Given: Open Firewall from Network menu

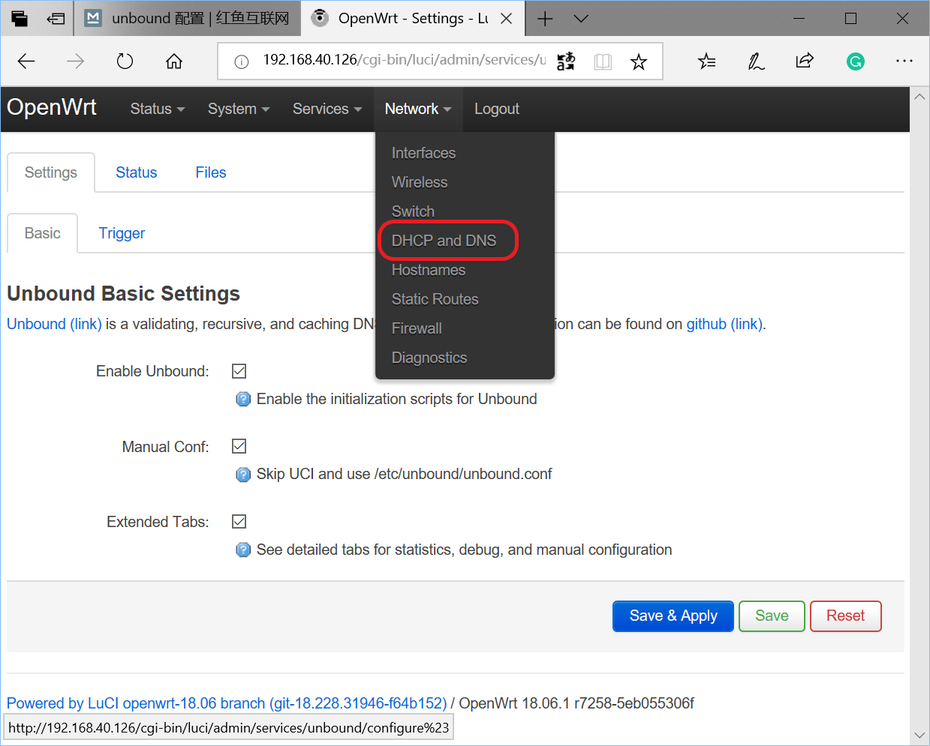Looking at the screenshot, I should pyautogui.click(x=417, y=328).
